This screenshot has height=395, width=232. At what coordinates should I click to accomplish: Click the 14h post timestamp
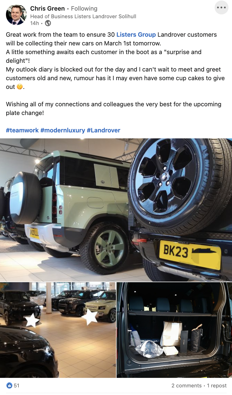click(x=35, y=23)
